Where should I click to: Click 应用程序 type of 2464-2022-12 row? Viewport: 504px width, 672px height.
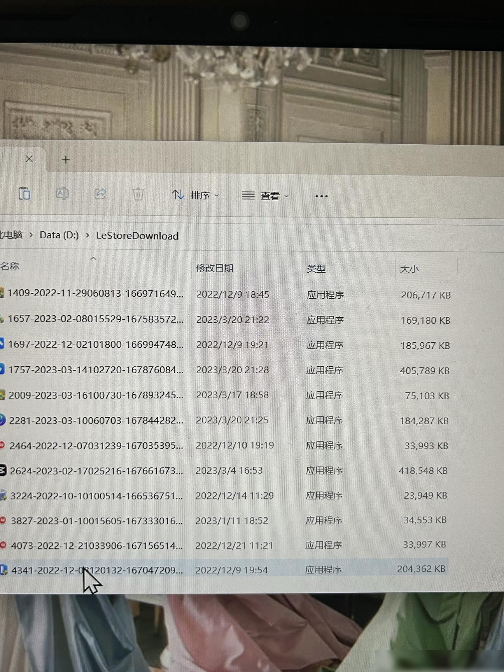[x=324, y=446]
